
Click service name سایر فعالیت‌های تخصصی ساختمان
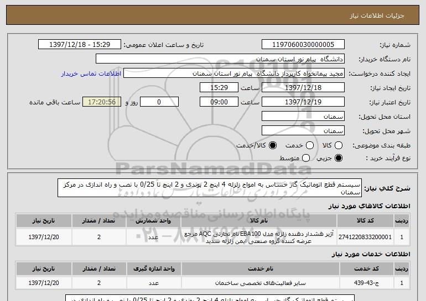click(x=260, y=283)
